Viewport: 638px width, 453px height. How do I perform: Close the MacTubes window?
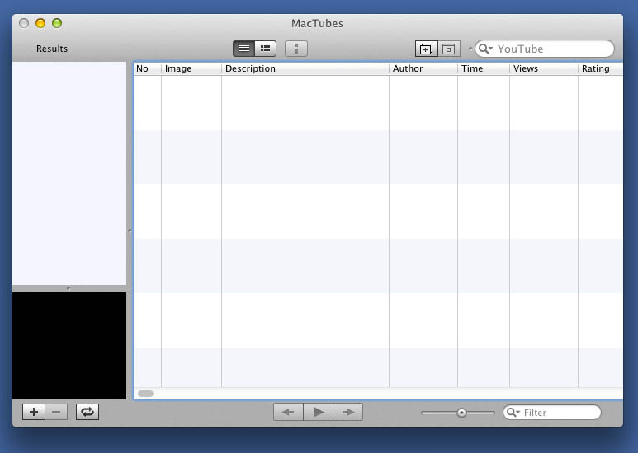coord(24,23)
